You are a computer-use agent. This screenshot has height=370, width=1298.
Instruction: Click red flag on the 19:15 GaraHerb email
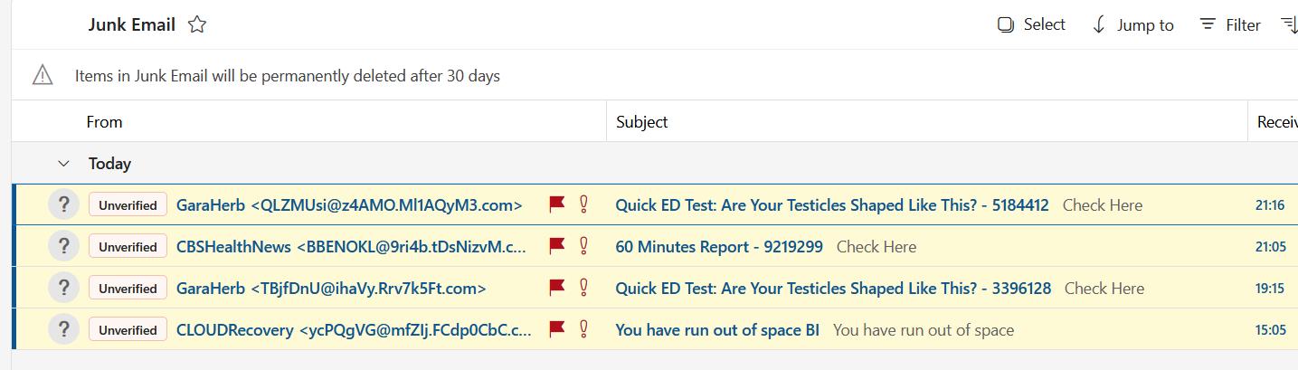tap(557, 288)
